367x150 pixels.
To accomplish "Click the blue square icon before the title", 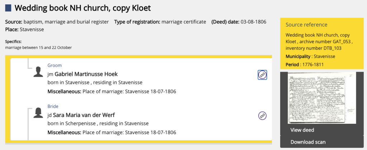I will 8,8.
